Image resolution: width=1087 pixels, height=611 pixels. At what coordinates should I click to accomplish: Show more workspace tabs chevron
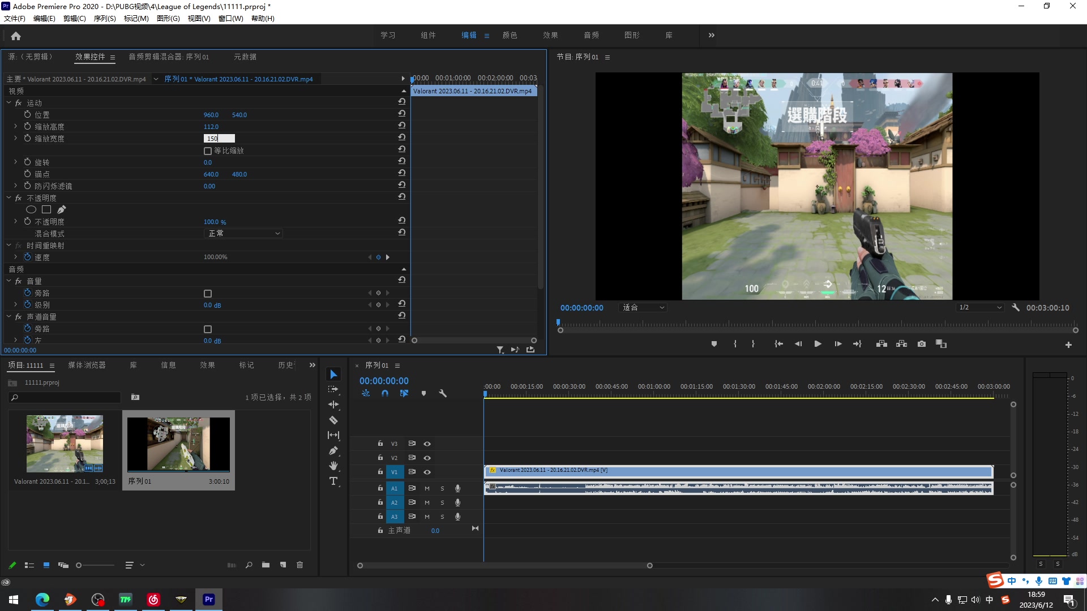(x=712, y=35)
